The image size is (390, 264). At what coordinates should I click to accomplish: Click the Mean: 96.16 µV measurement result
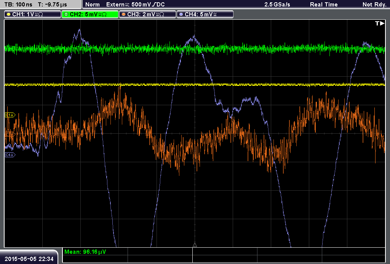click(x=85, y=252)
